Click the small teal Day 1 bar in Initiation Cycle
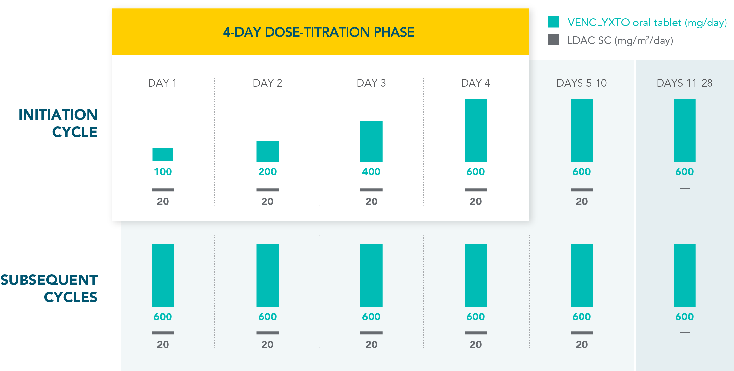The height and width of the screenshot is (371, 734). click(x=163, y=154)
